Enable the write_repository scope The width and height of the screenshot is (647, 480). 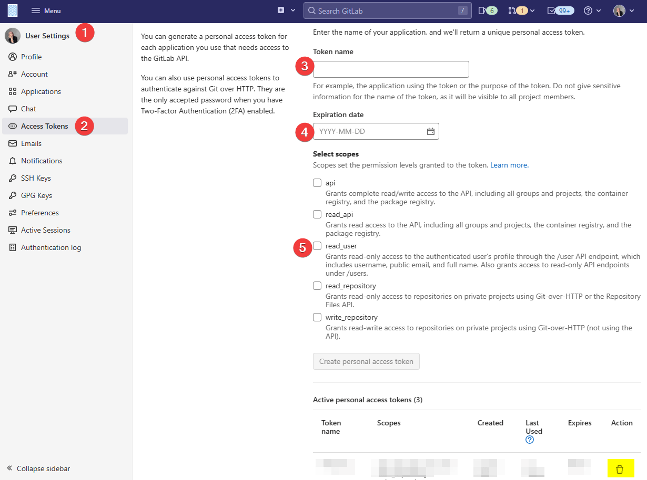point(317,317)
